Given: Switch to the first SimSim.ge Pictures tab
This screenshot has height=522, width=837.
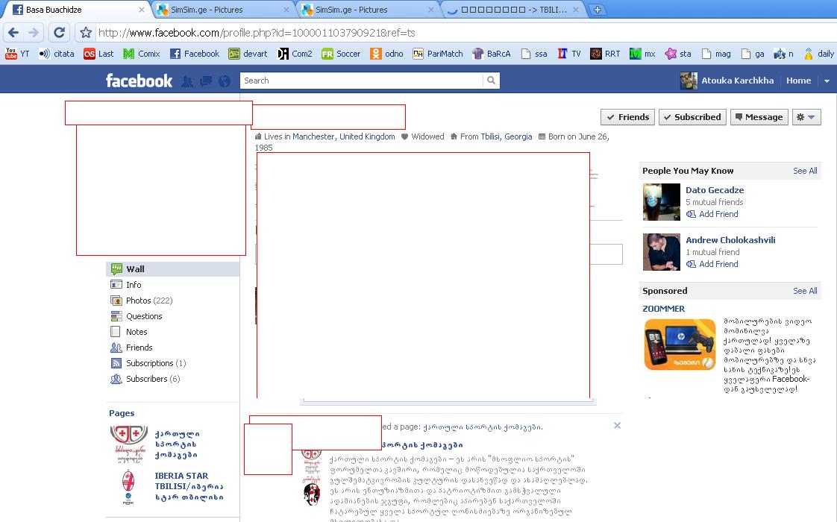Looking at the screenshot, I should point(222,10).
